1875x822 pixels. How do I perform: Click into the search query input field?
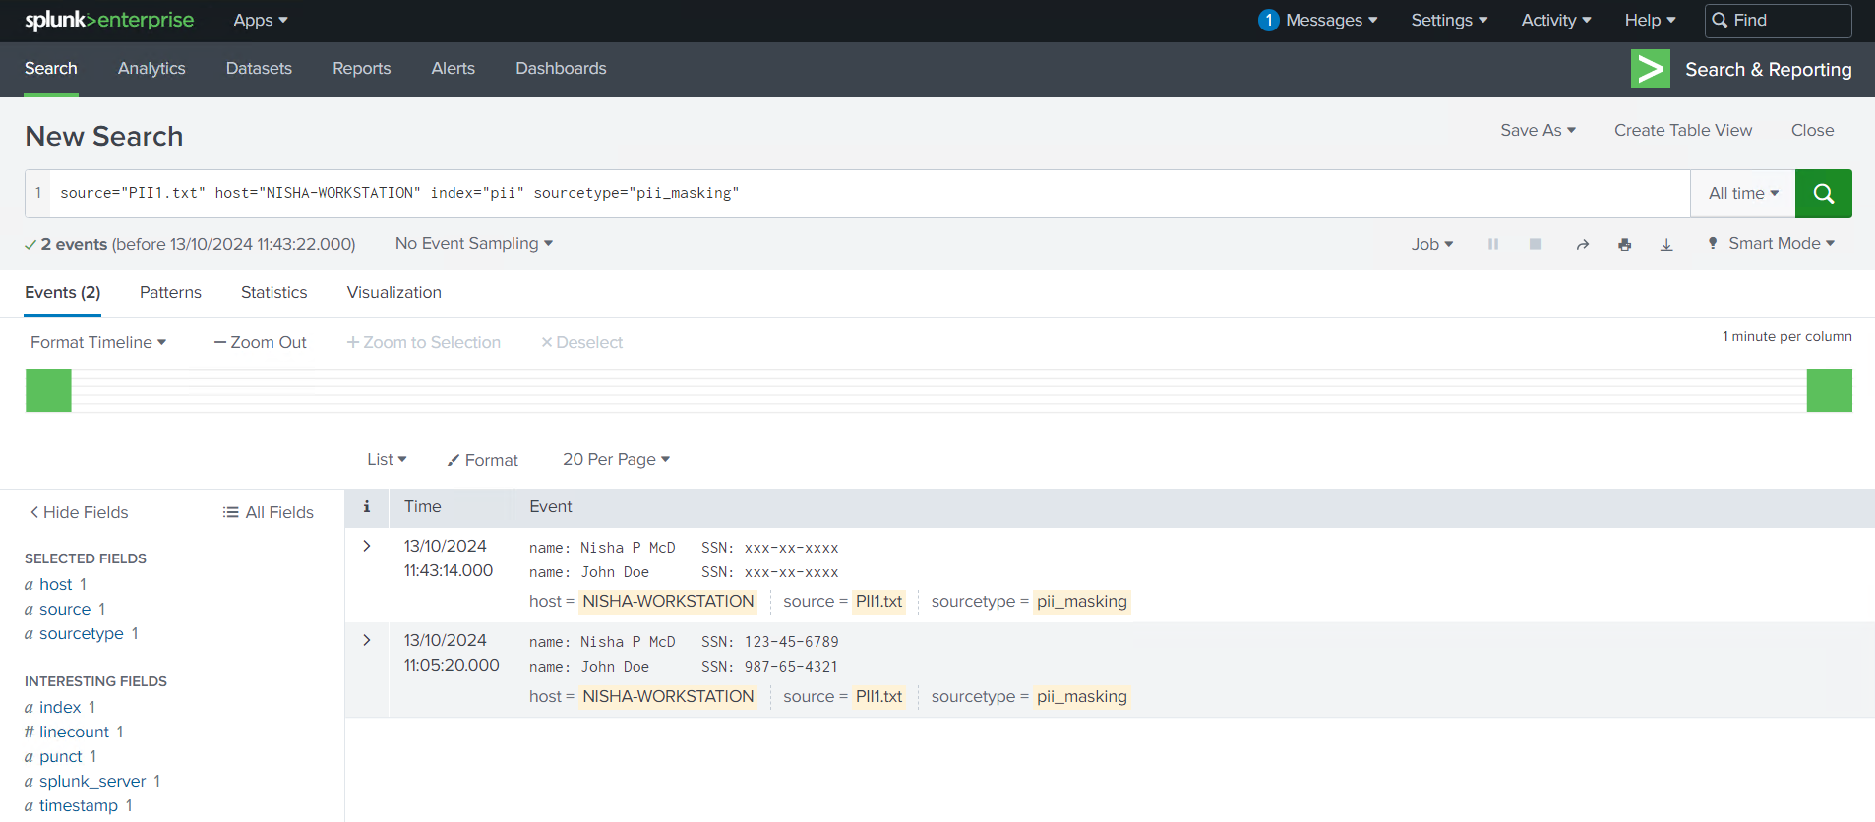pyautogui.click(x=866, y=194)
